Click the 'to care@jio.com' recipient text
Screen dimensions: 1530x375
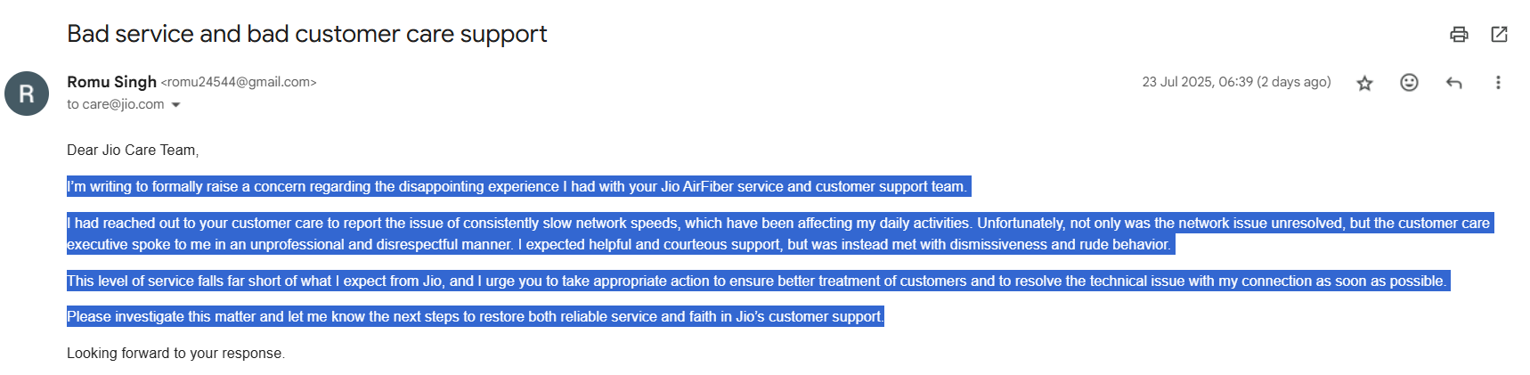pyautogui.click(x=116, y=104)
